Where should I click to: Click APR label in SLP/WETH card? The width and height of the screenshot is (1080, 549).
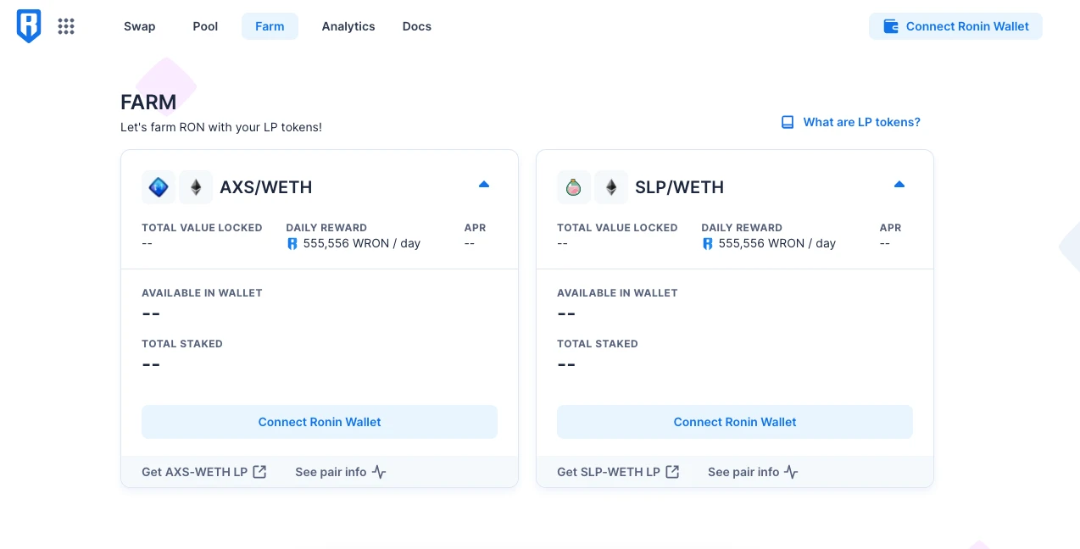(891, 228)
